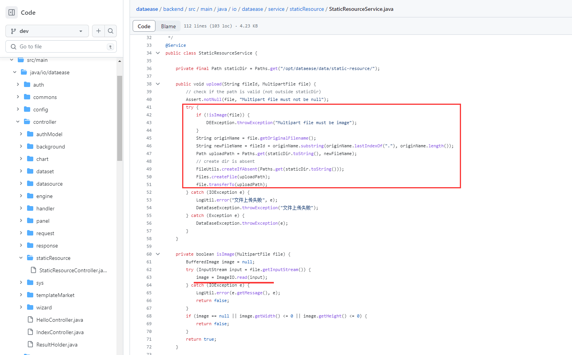Open the sys folder in tree
The height and width of the screenshot is (355, 572).
(40, 283)
